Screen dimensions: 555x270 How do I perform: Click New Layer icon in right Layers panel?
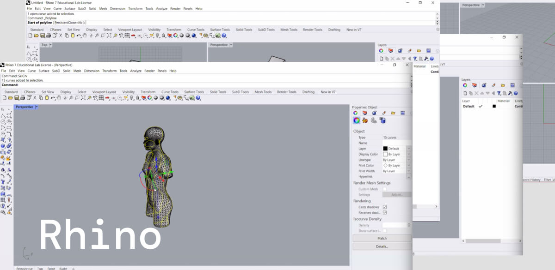[465, 93]
